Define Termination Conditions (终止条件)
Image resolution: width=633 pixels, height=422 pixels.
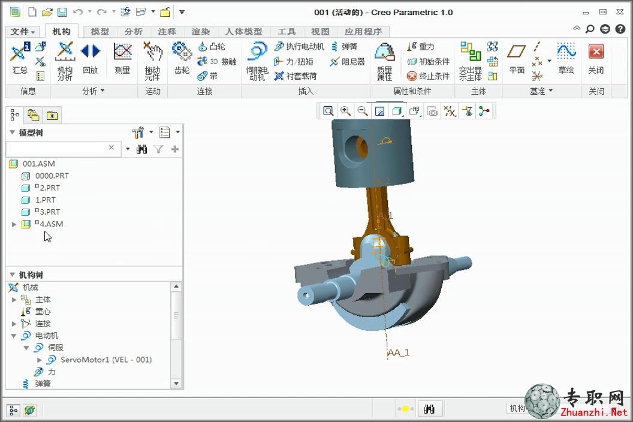click(x=428, y=76)
